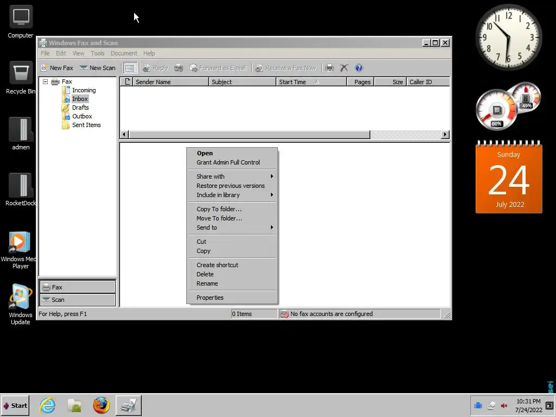The height and width of the screenshot is (417, 556).
Task: Click the horizontal scrollbar thumb
Action: [x=249, y=135]
